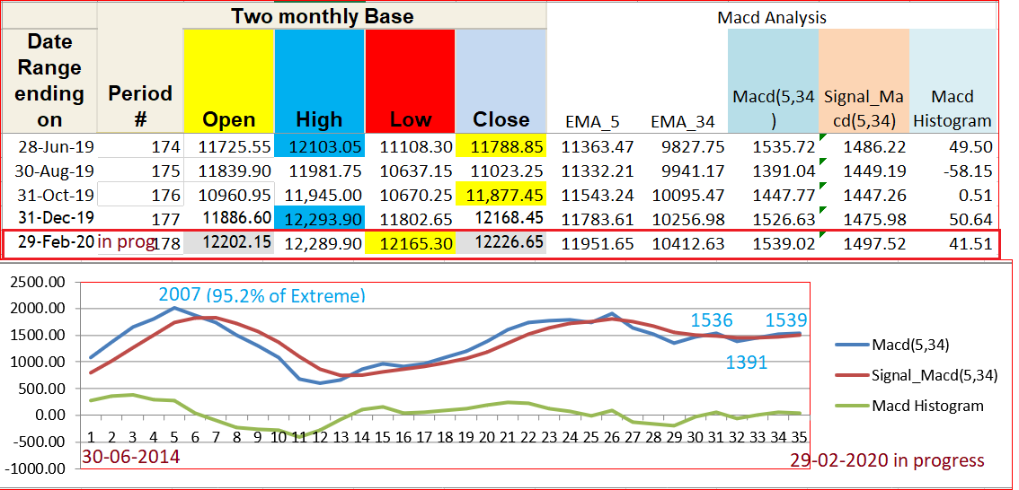Image resolution: width=1019 pixels, height=490 pixels.
Task: Click the Close value 12168.45
Action: point(501,218)
